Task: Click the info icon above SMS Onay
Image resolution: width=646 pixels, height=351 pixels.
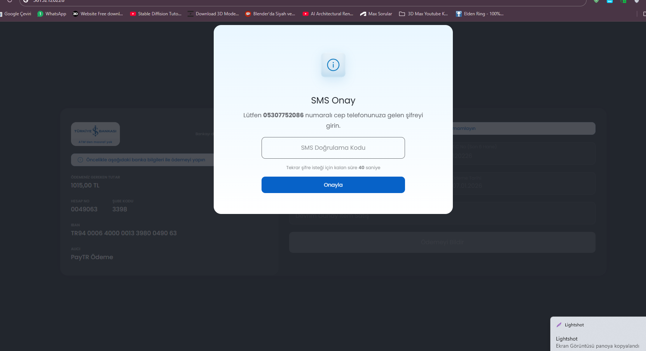Action: tap(333, 65)
